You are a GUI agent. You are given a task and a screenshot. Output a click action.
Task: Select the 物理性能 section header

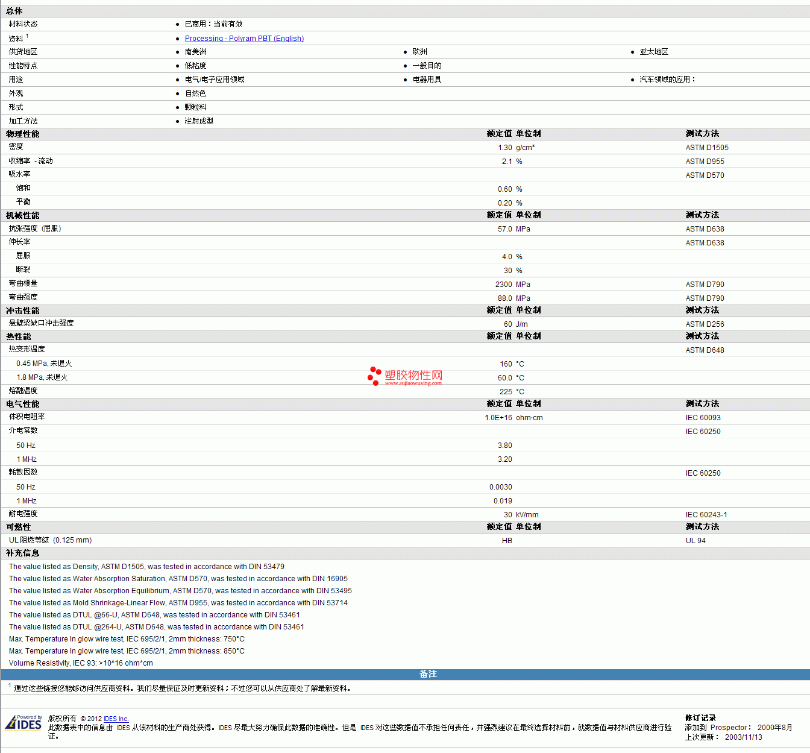coord(23,134)
